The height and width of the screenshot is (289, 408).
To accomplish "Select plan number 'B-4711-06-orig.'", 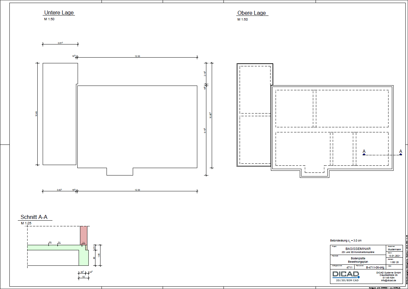I will 375,267.
